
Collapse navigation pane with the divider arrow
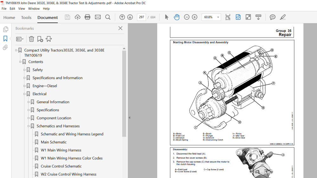pyautogui.click(x=129, y=118)
